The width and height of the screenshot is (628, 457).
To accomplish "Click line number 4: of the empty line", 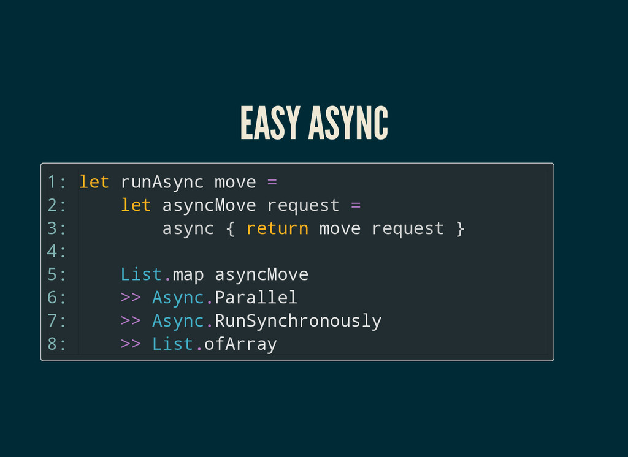I will point(56,252).
